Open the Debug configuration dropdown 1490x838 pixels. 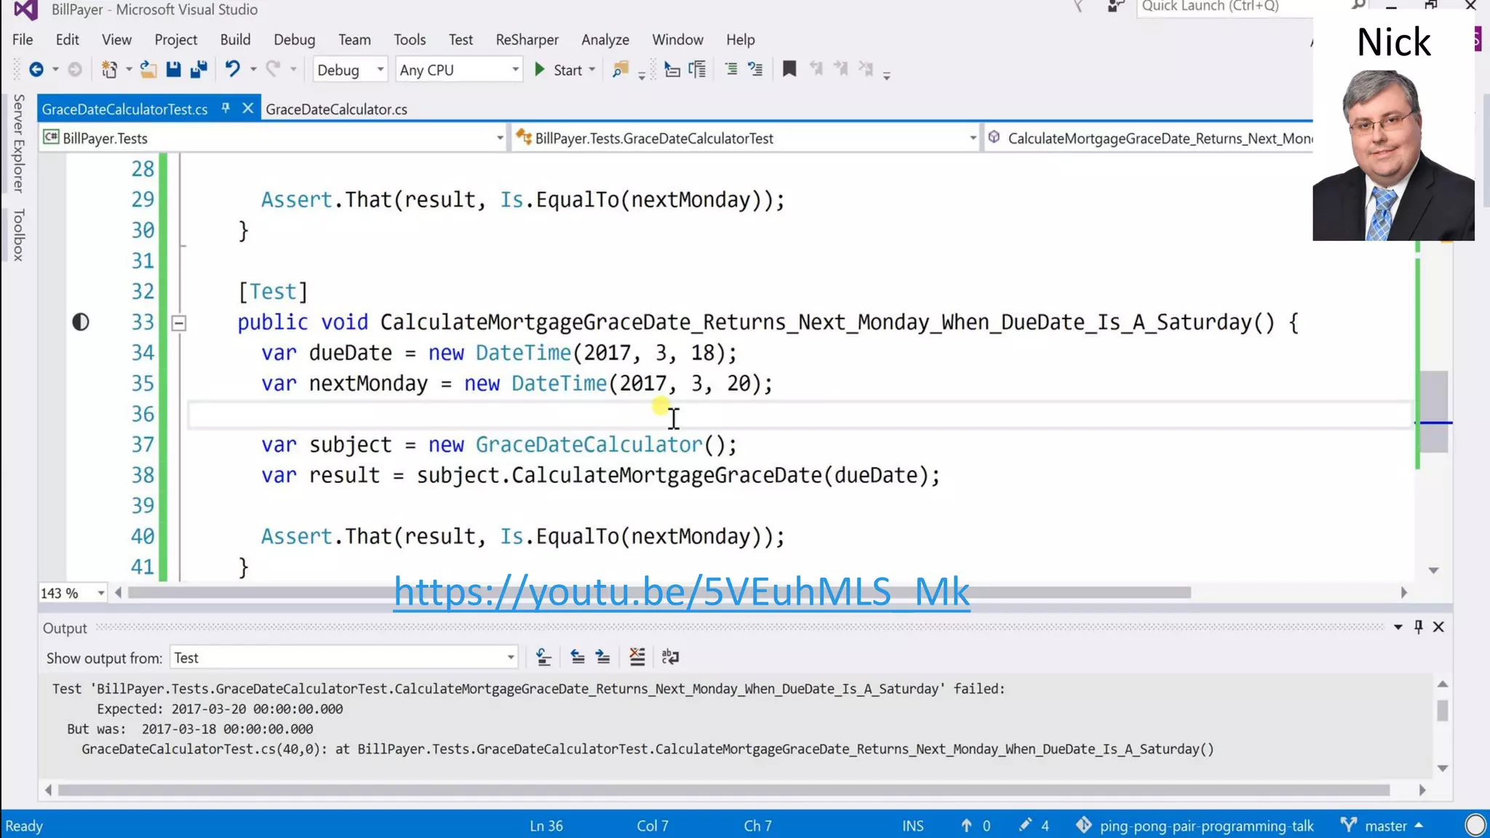(350, 70)
